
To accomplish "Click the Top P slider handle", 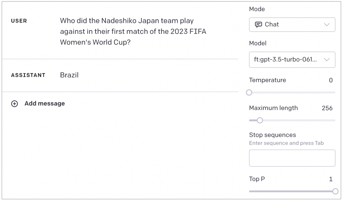I will point(335,192).
